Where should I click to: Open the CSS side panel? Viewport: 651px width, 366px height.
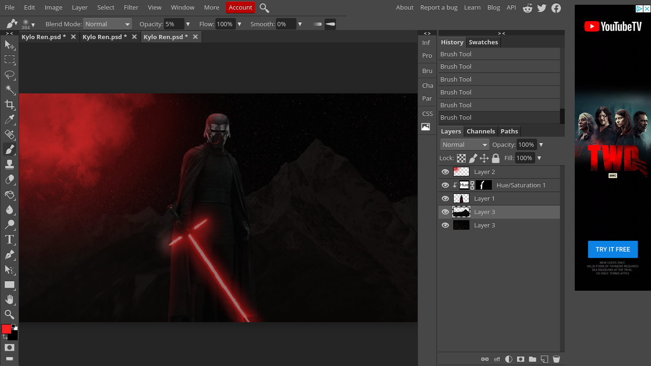[x=427, y=113]
